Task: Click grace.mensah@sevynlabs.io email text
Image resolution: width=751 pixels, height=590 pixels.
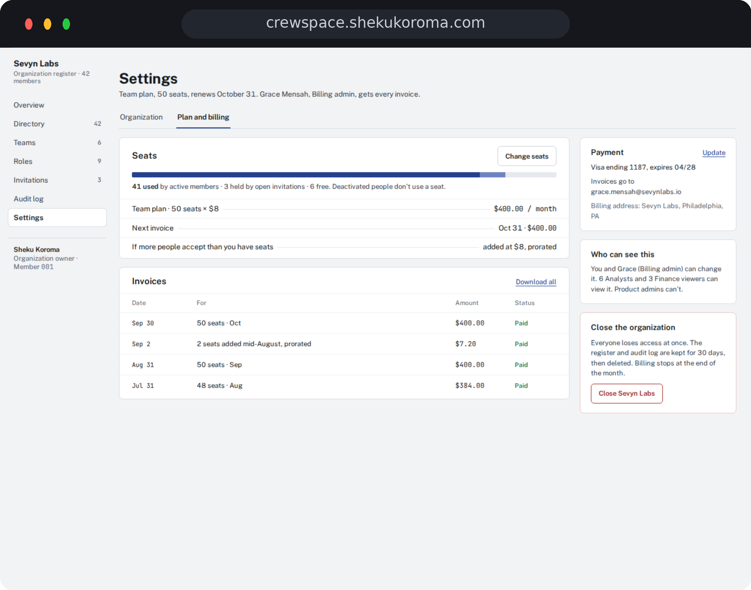Action: coord(636,192)
